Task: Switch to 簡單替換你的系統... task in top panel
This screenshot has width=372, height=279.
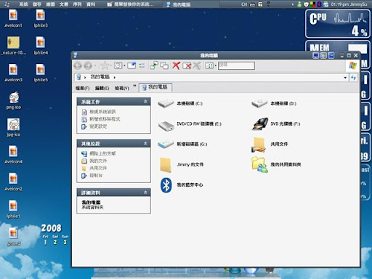Action: 131,4
